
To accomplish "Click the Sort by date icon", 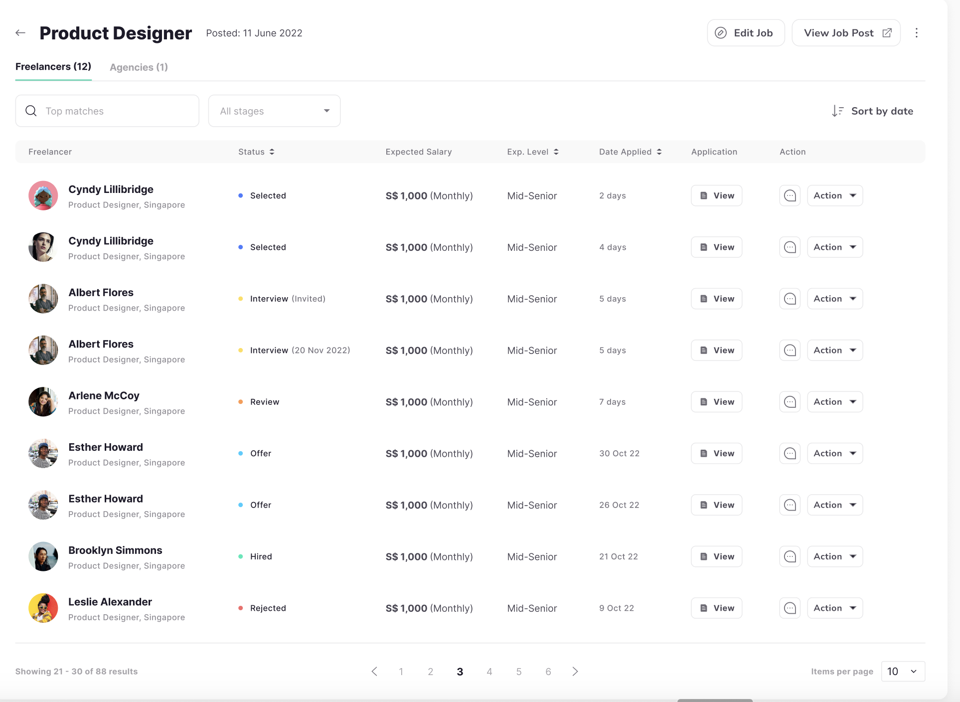I will click(x=837, y=111).
